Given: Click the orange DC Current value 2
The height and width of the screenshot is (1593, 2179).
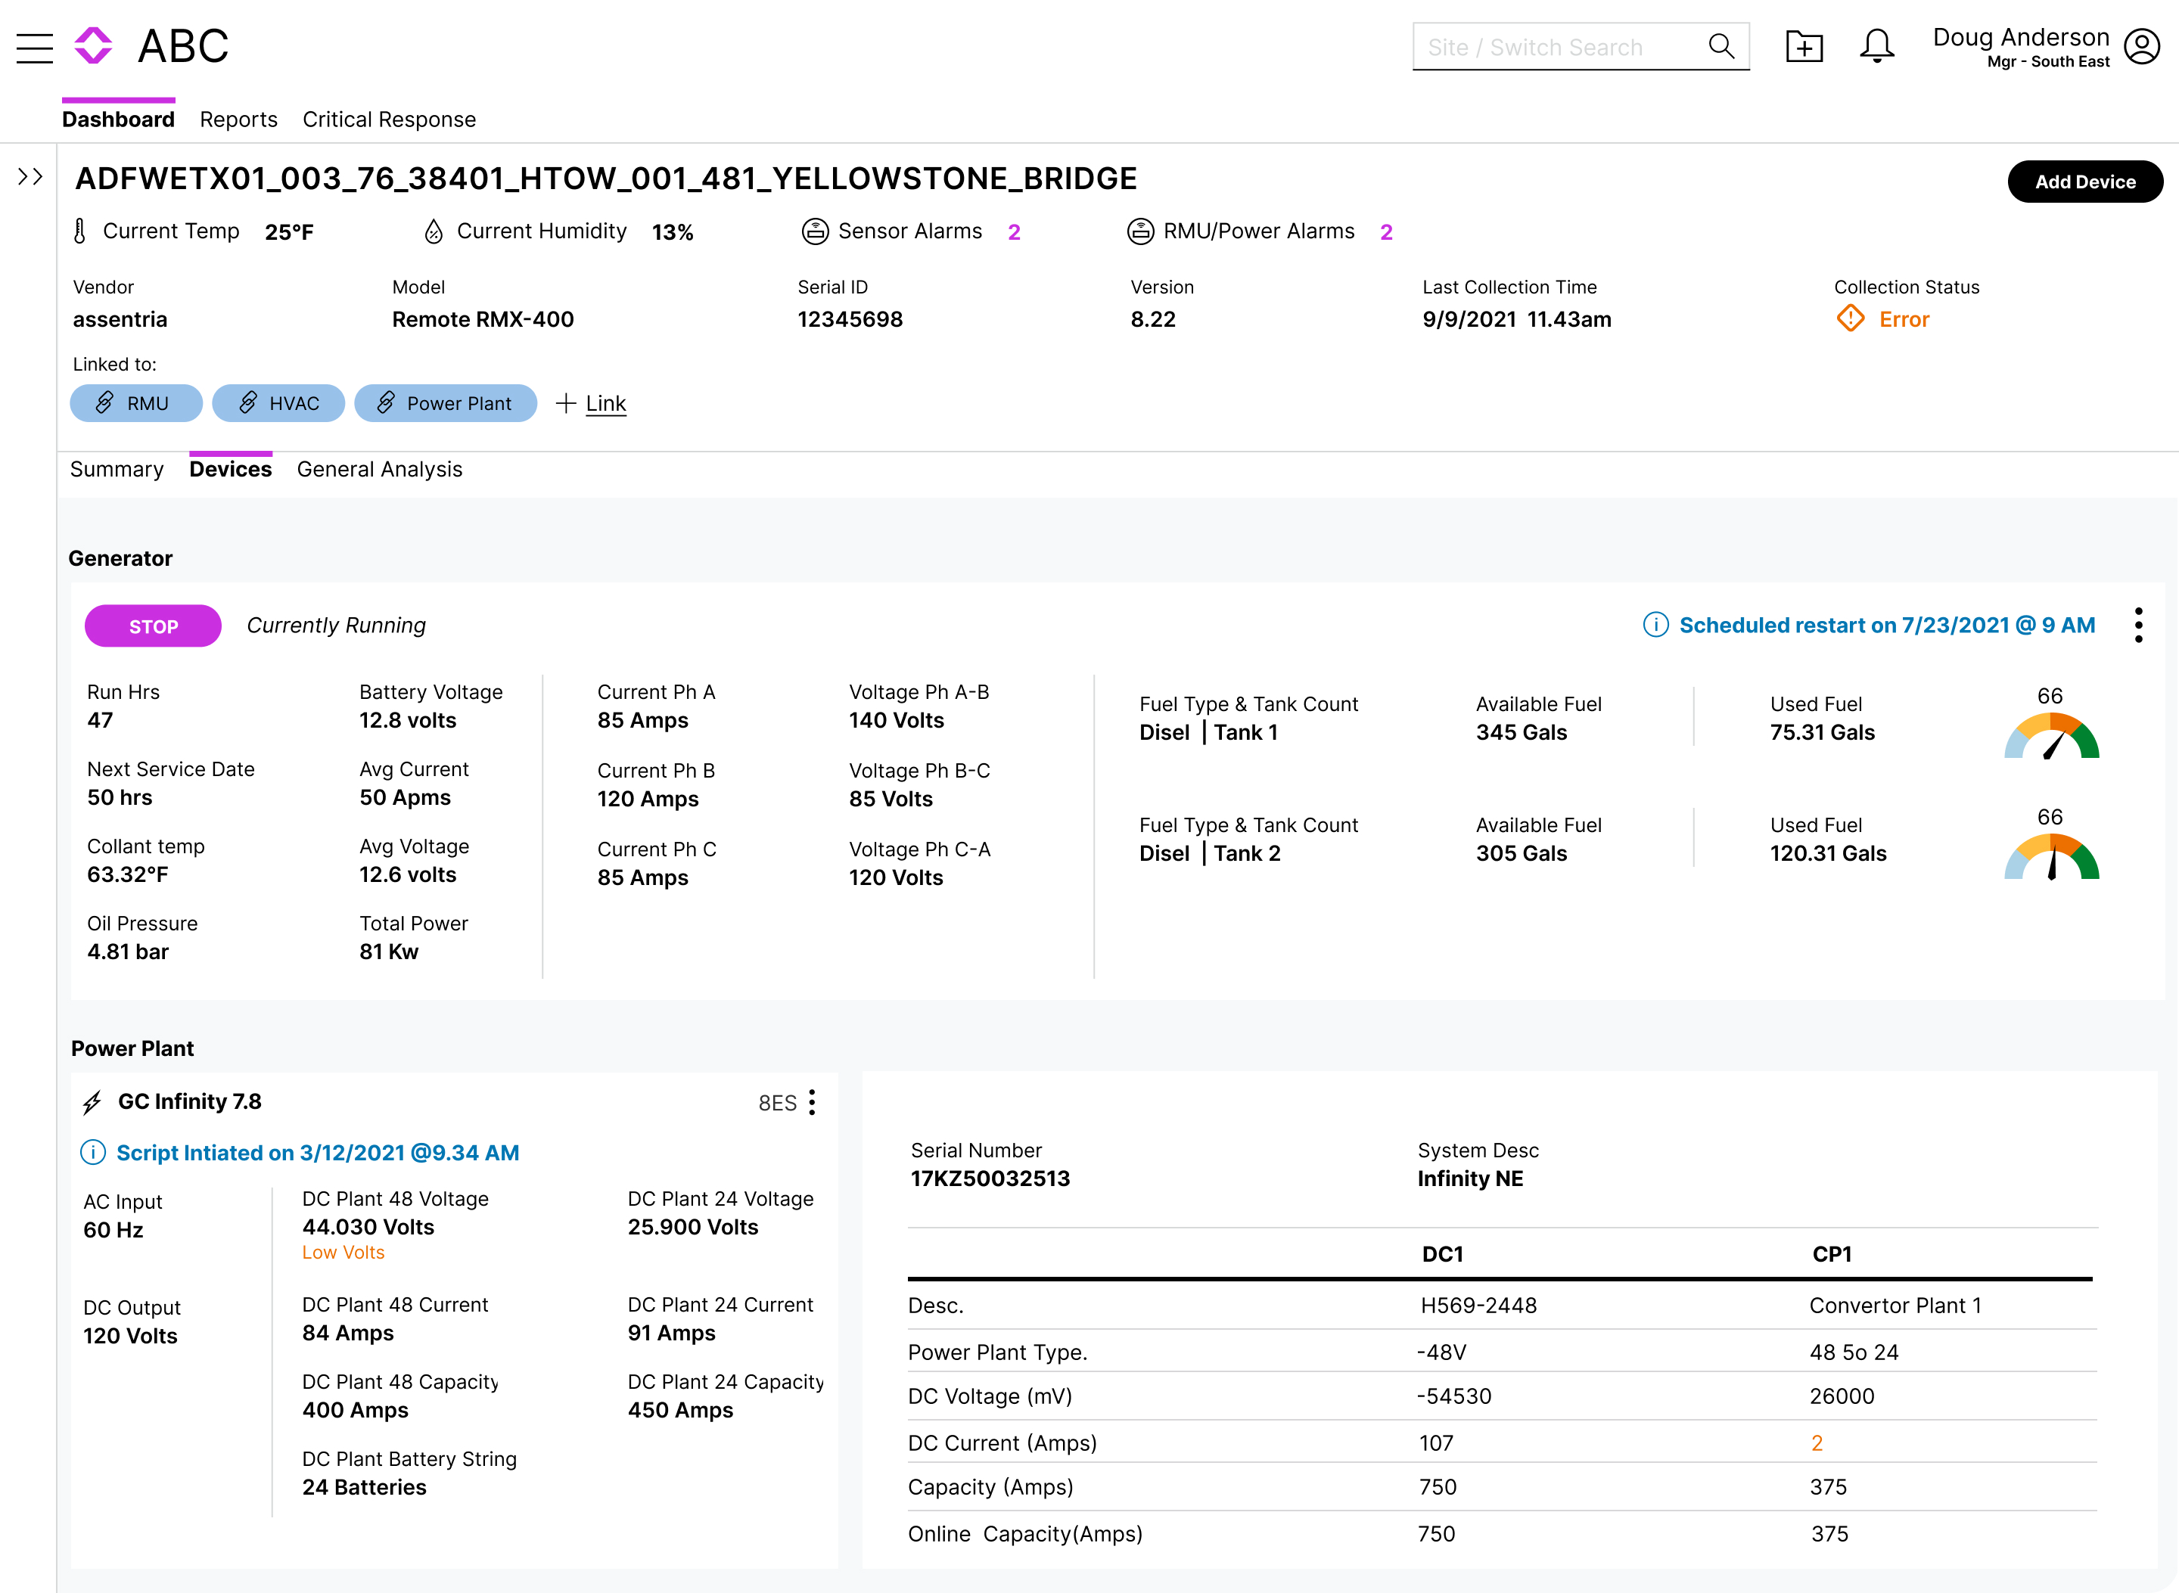Looking at the screenshot, I should tap(1817, 1442).
